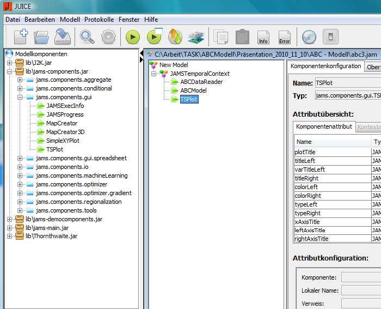Click the magnifying glass search icon

click(87, 37)
